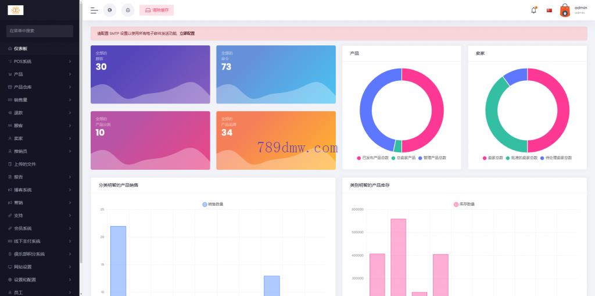This screenshot has height=296, width=595.
Task: Toggle the sidebar with the hamburger icon
Action: click(94, 10)
